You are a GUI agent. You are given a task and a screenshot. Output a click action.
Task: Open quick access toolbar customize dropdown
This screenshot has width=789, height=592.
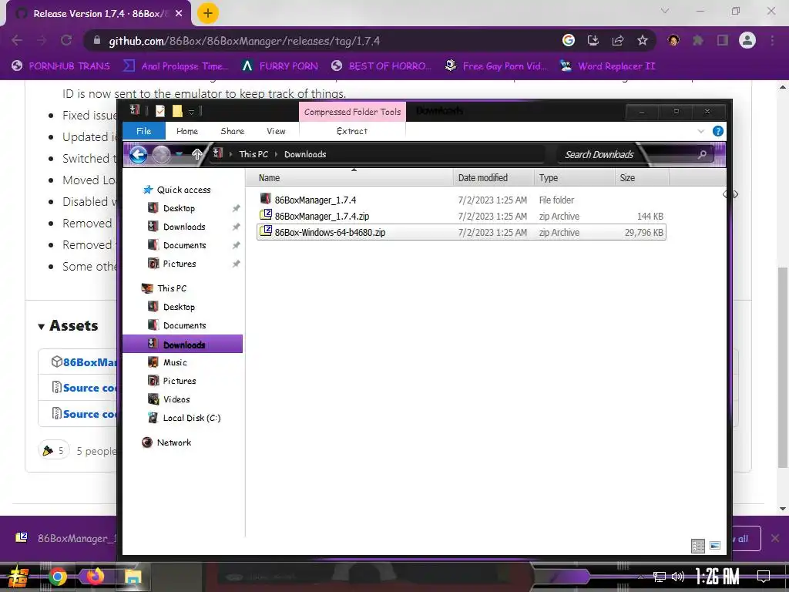pos(191,111)
